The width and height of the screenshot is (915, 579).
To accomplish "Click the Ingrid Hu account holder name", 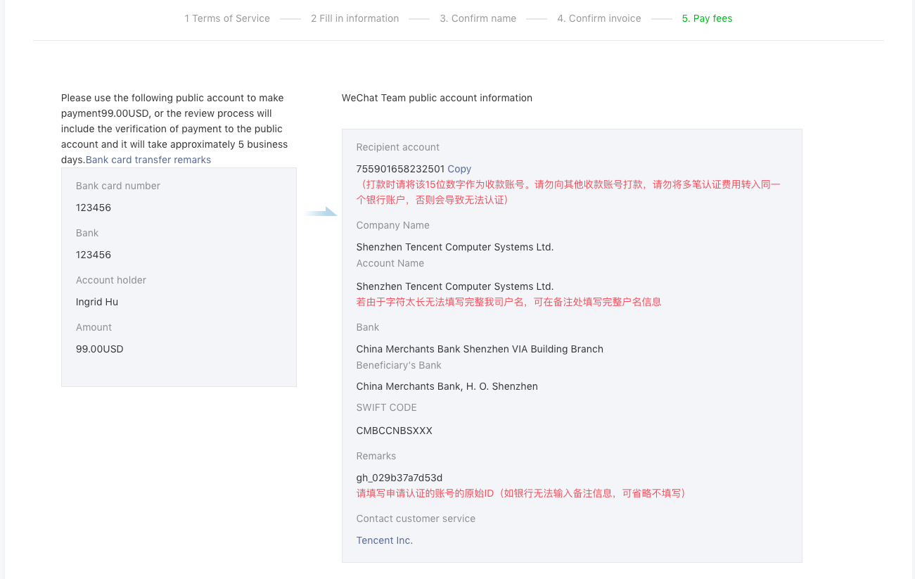I will click(97, 302).
